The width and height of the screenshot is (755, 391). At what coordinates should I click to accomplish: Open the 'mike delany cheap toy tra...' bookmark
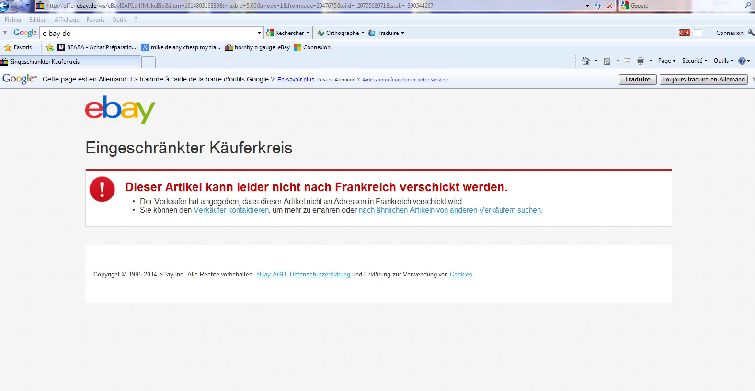click(x=181, y=47)
